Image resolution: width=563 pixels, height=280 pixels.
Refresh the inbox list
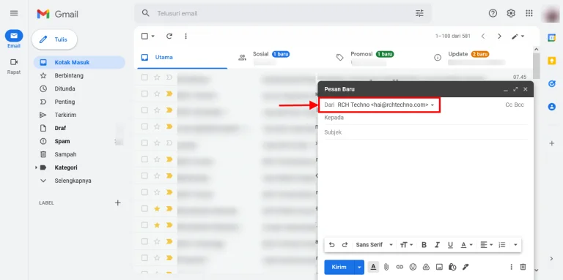[x=169, y=36]
